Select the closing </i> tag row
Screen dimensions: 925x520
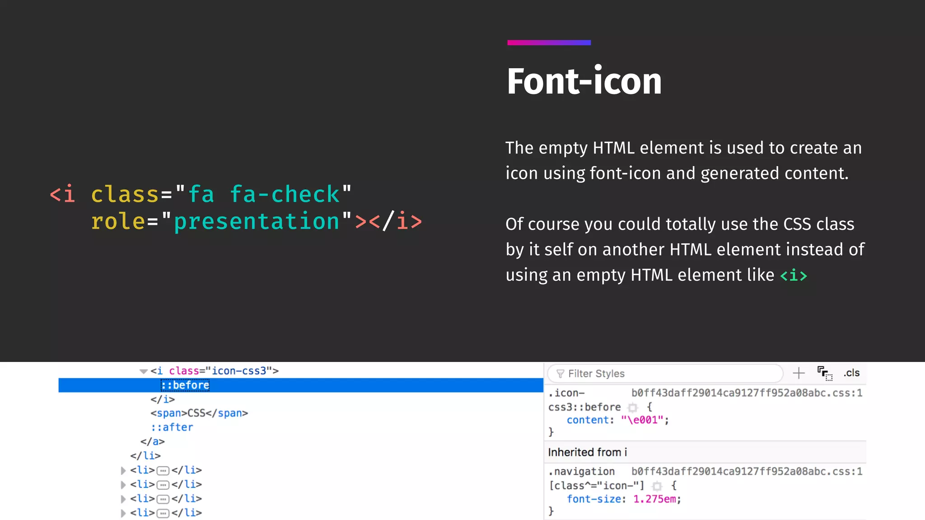163,399
